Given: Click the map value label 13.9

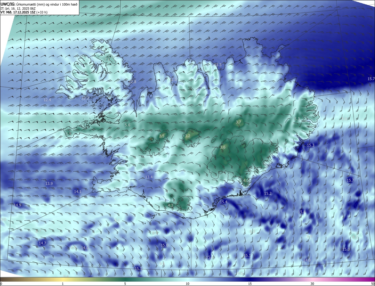Looking at the screenshot, I should (x=49, y=183).
